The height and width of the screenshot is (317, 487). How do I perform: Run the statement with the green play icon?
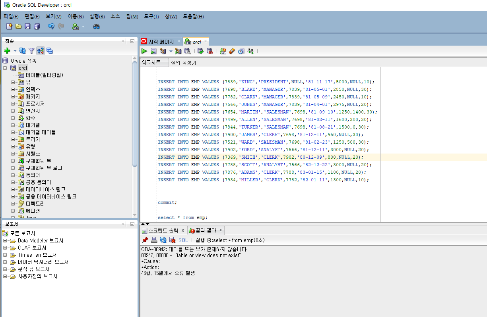coord(144,51)
